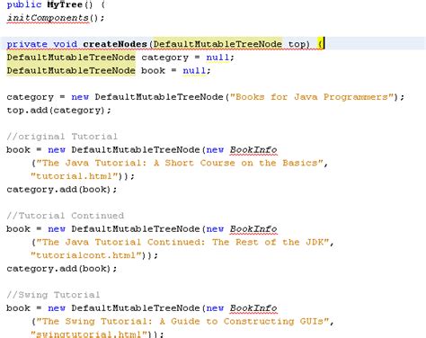Image resolution: width=426 pixels, height=338 pixels.
Task: Click DefaultMutableTreeNode in the book declaration line
Action: [x=71, y=70]
